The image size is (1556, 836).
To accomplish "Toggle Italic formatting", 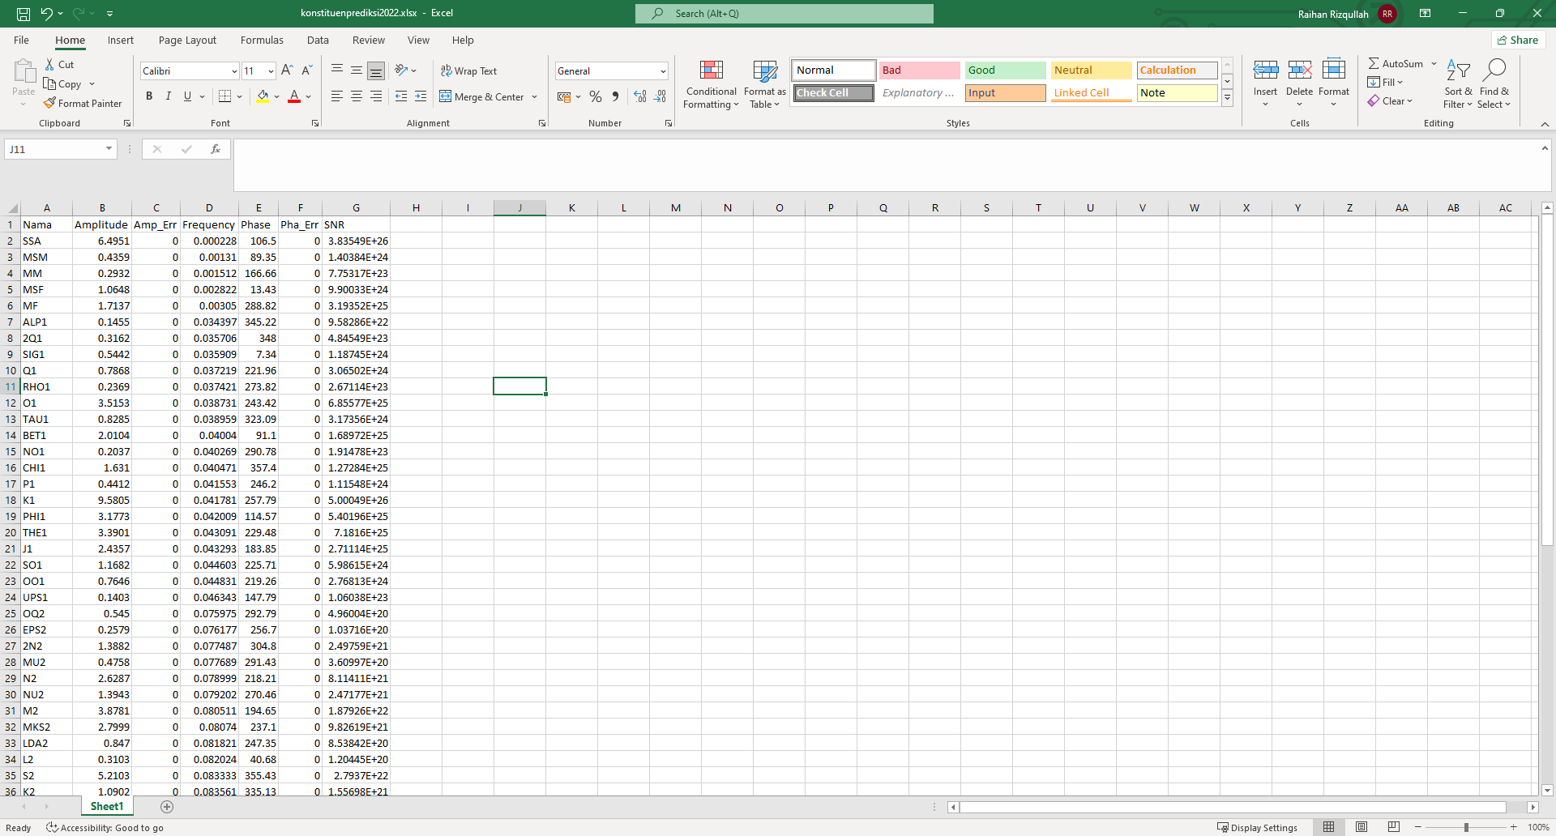I will (x=169, y=96).
